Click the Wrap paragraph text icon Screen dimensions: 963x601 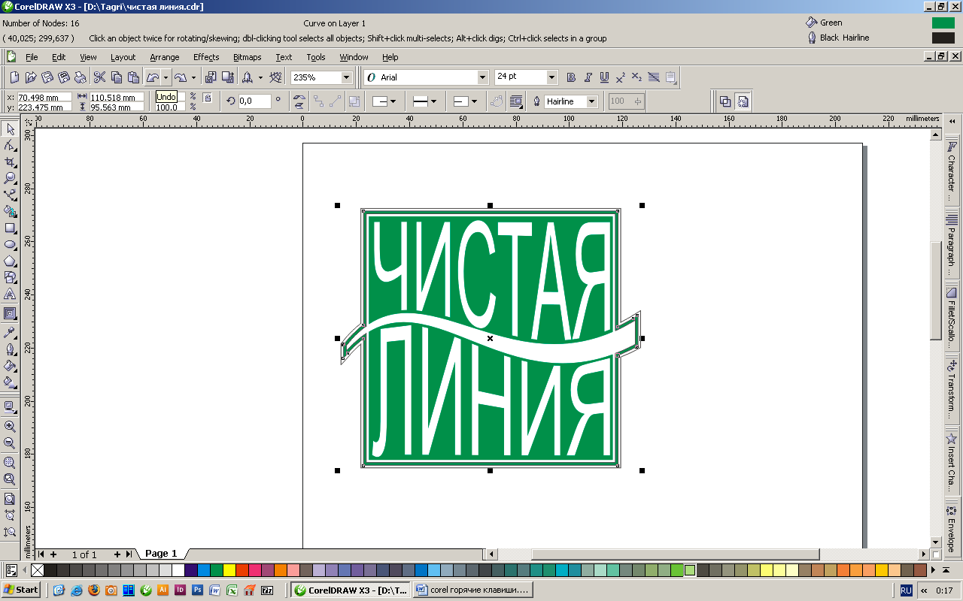pyautogui.click(x=516, y=101)
